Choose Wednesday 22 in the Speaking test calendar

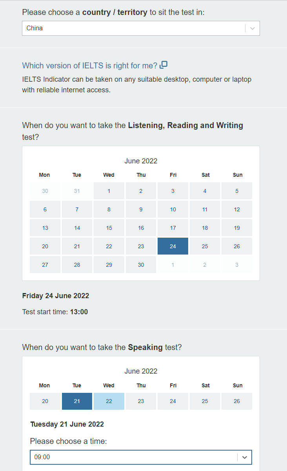click(x=109, y=401)
